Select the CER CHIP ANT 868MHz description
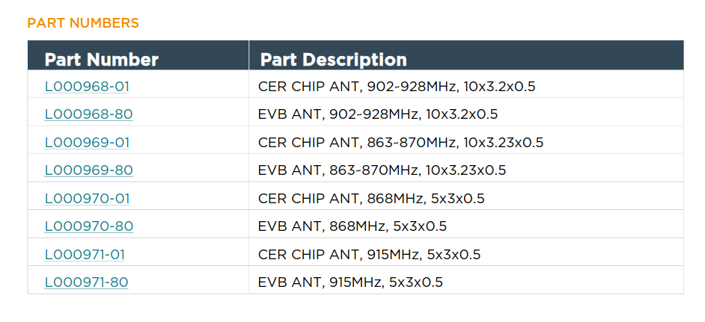 click(x=371, y=198)
